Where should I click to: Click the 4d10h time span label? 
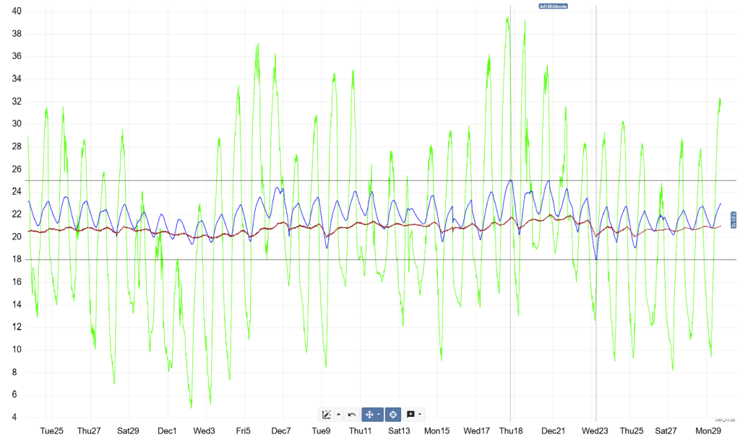[553, 6]
